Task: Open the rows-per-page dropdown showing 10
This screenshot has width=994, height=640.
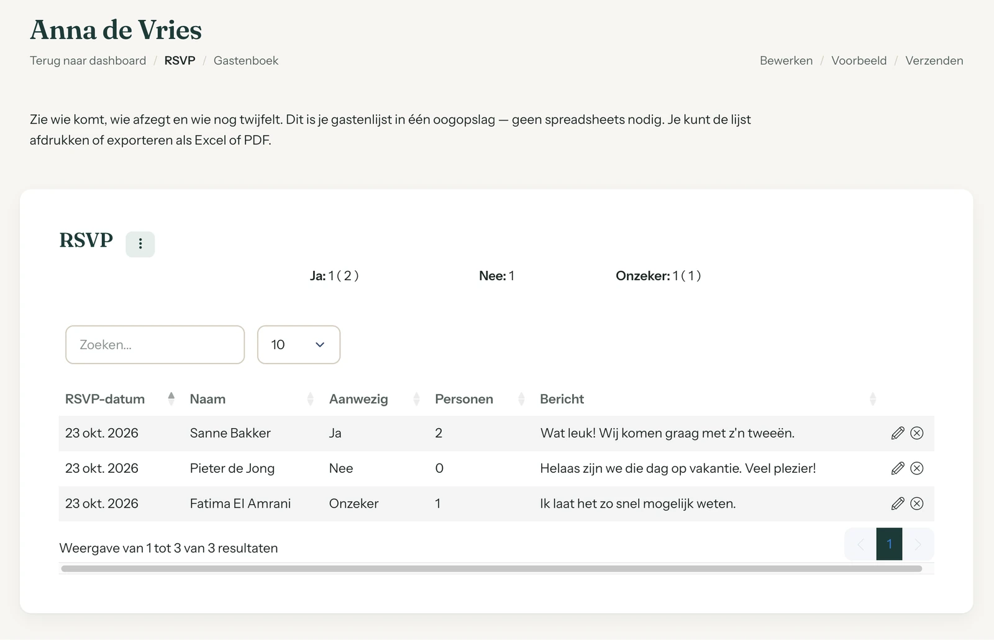Action: [x=299, y=345]
